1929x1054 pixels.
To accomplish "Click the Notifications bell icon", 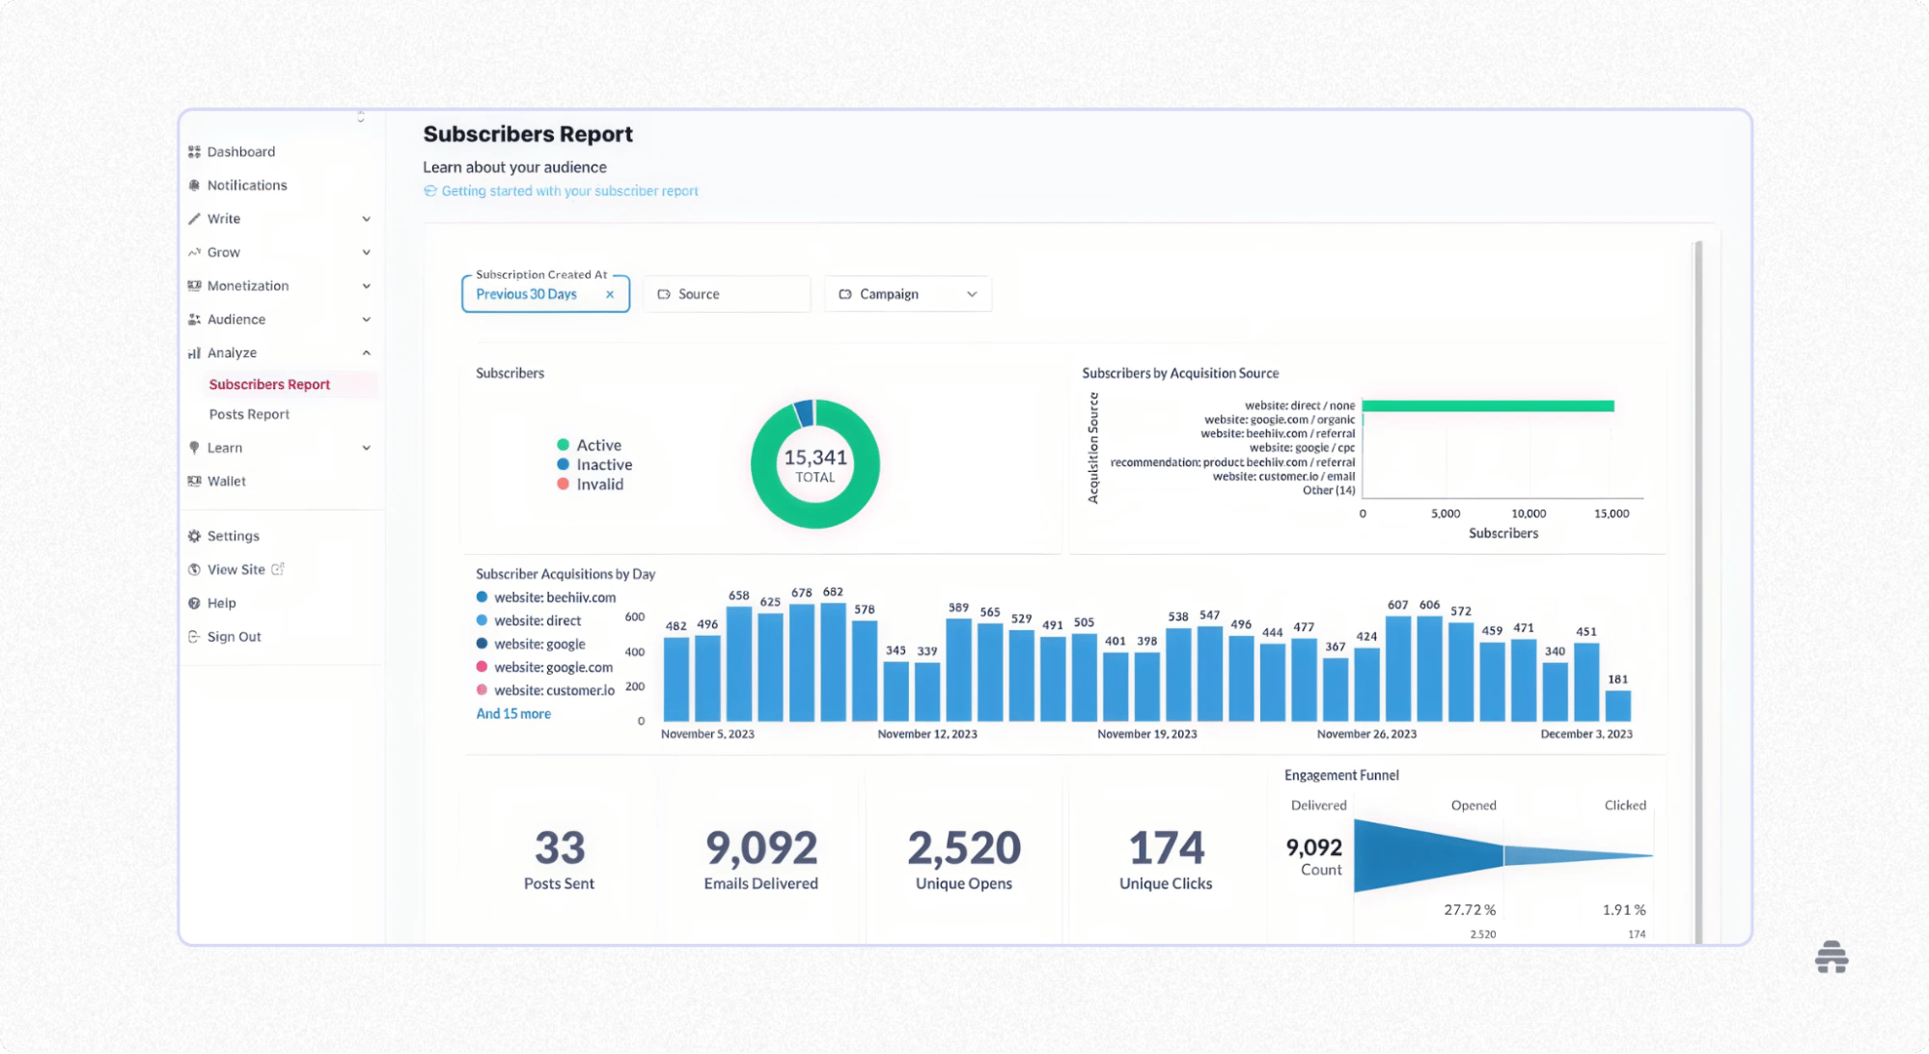I will pos(195,184).
